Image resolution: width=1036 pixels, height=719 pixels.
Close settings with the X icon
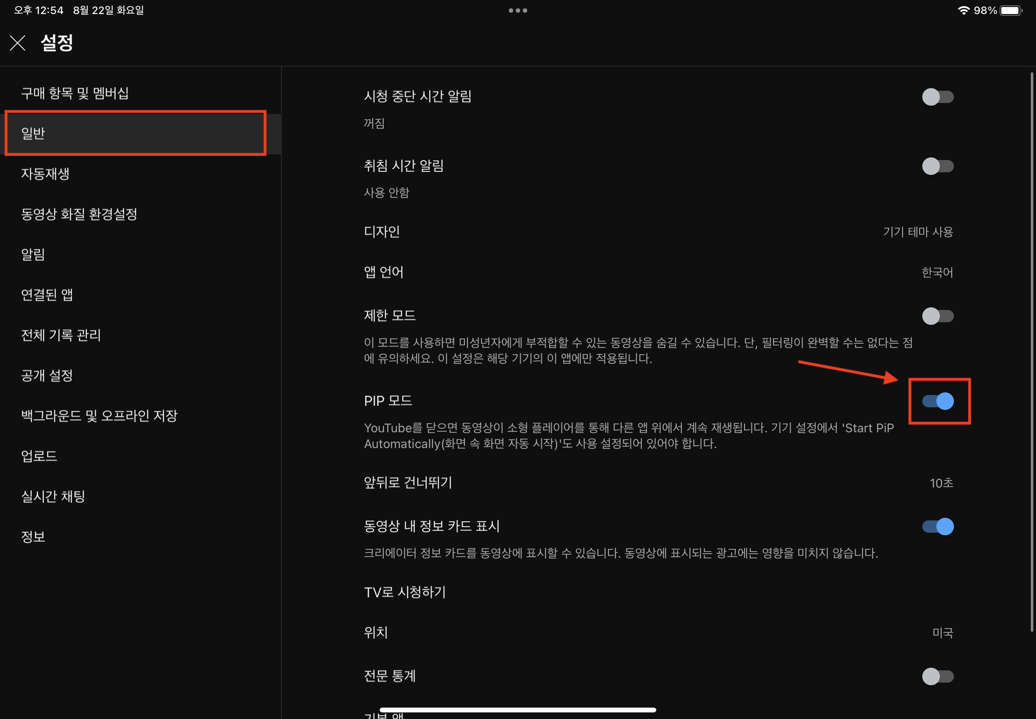tap(18, 43)
